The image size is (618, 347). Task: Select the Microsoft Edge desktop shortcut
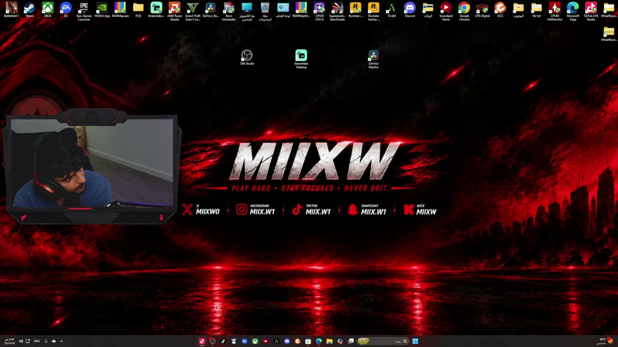pyautogui.click(x=573, y=12)
